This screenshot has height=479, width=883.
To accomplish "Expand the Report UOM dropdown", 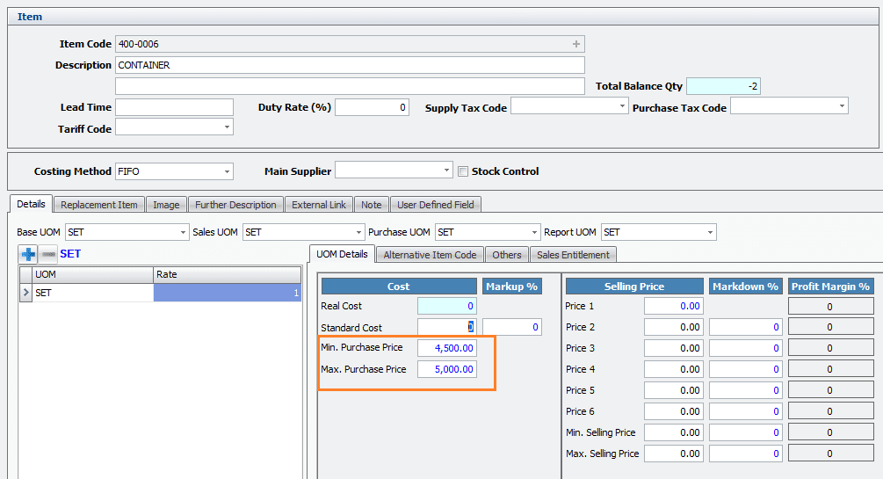I will click(710, 232).
